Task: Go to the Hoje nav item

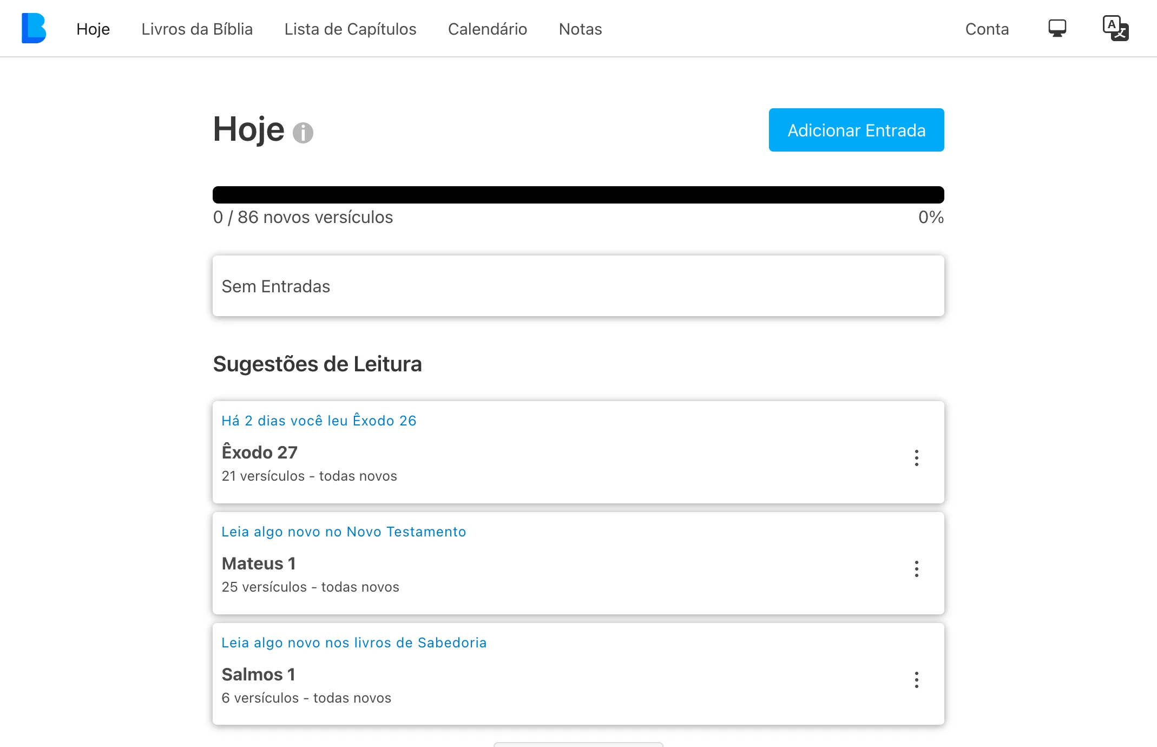Action: pyautogui.click(x=93, y=29)
